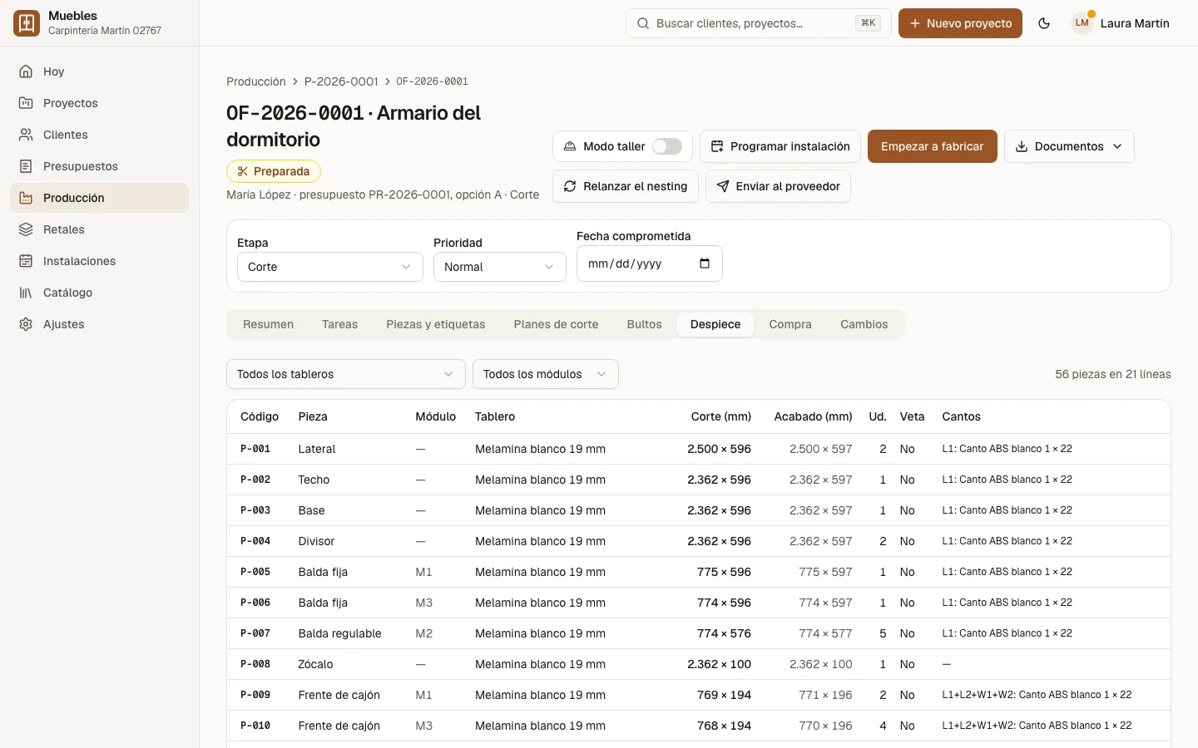1198x748 pixels.
Task: Click the Empezar a fabricar button
Action: tap(933, 146)
